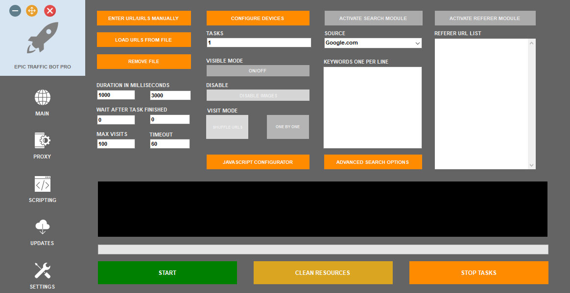Set visit mode to SHUFFLE URLS

[227, 126]
